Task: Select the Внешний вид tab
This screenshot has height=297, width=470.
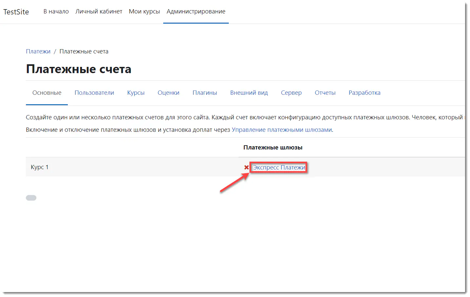Action: [x=249, y=93]
